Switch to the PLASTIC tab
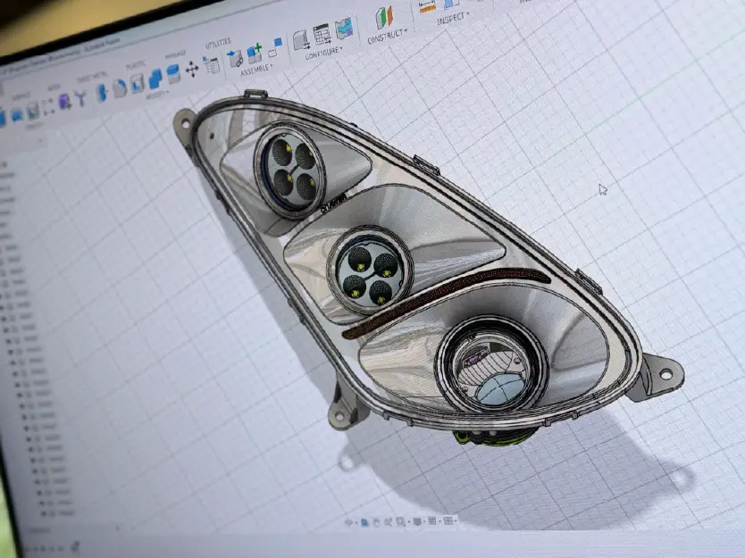The height and width of the screenshot is (558, 745). coord(136,66)
